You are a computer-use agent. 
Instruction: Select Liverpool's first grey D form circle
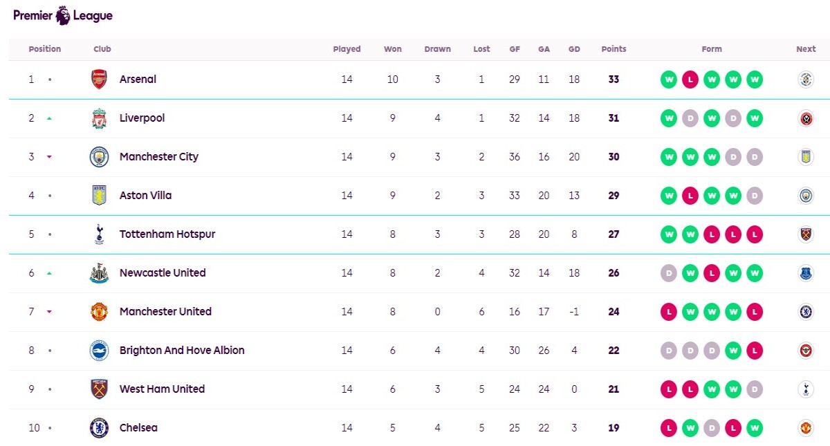point(690,118)
